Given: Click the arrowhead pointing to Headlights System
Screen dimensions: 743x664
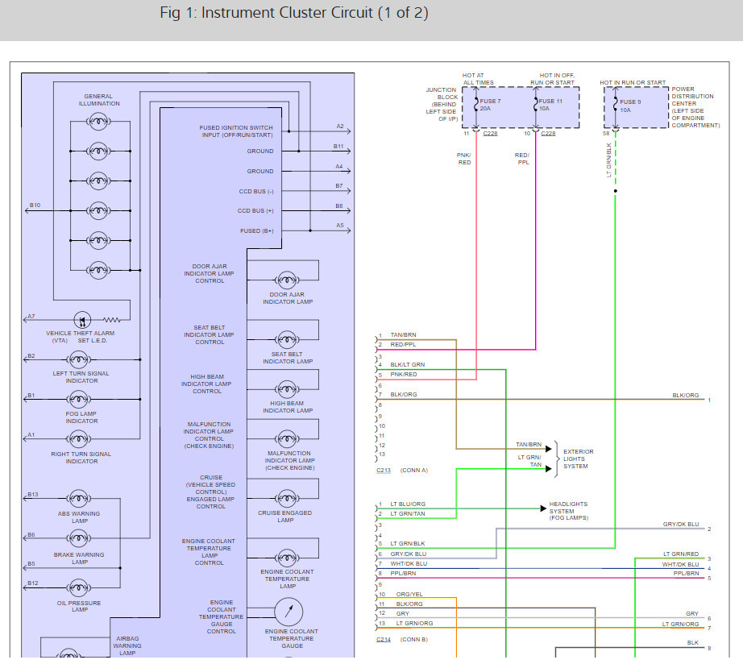Looking at the screenshot, I should [x=543, y=508].
